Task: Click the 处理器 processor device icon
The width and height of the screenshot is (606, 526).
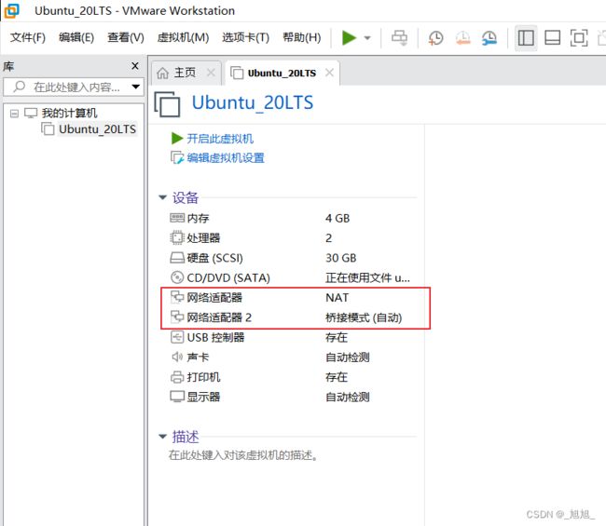Action: [x=177, y=237]
